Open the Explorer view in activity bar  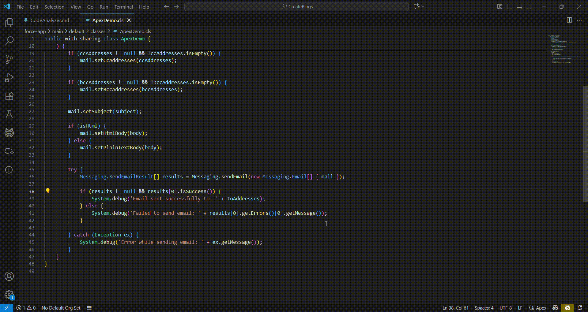(x=9, y=22)
